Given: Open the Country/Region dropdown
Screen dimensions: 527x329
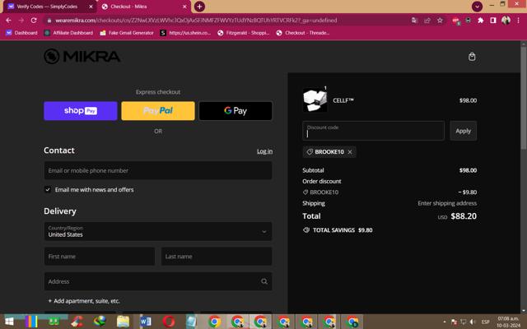Looking at the screenshot, I should (x=158, y=231).
